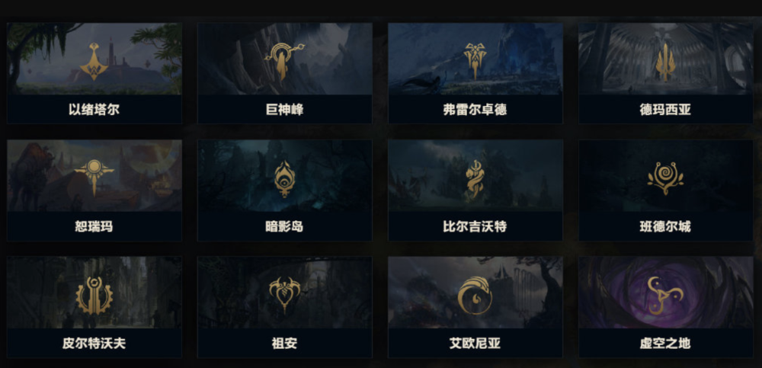Image resolution: width=762 pixels, height=368 pixels.
Task: Select the Bandle City spiral emblem
Action: pos(665,178)
